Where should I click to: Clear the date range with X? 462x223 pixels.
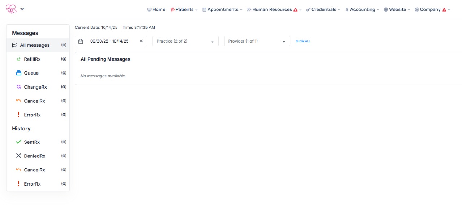tap(141, 41)
